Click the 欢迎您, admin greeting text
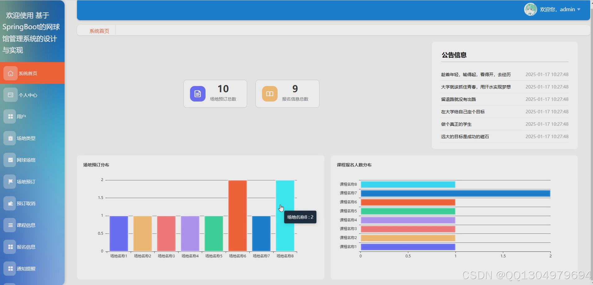Image resolution: width=593 pixels, height=285 pixels. [x=558, y=10]
